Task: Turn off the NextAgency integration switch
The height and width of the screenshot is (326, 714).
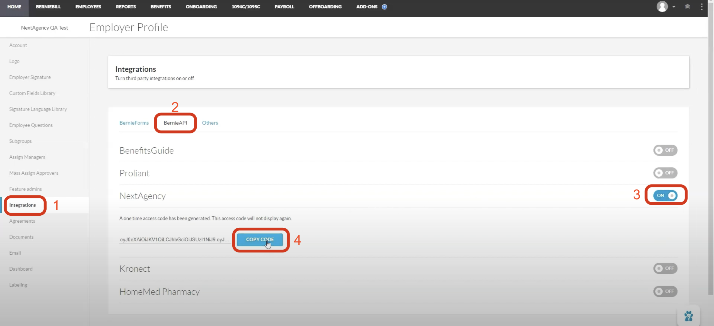Action: 665,195
